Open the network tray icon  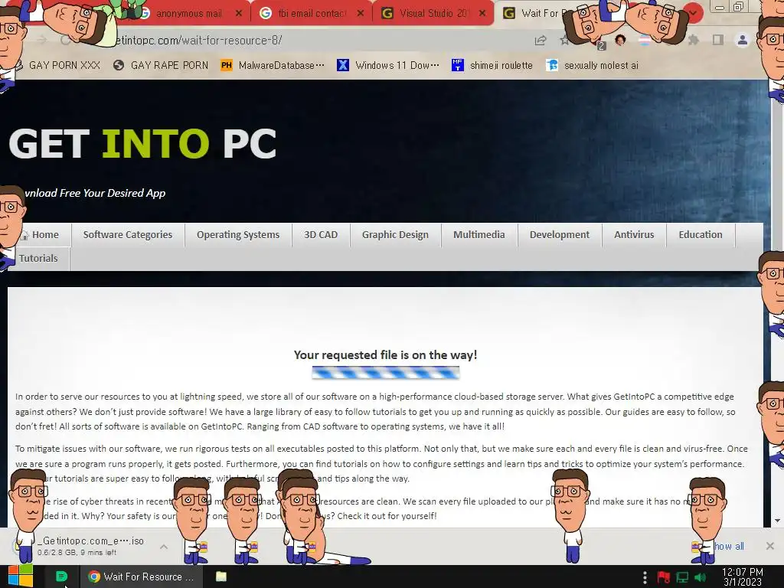click(x=682, y=577)
